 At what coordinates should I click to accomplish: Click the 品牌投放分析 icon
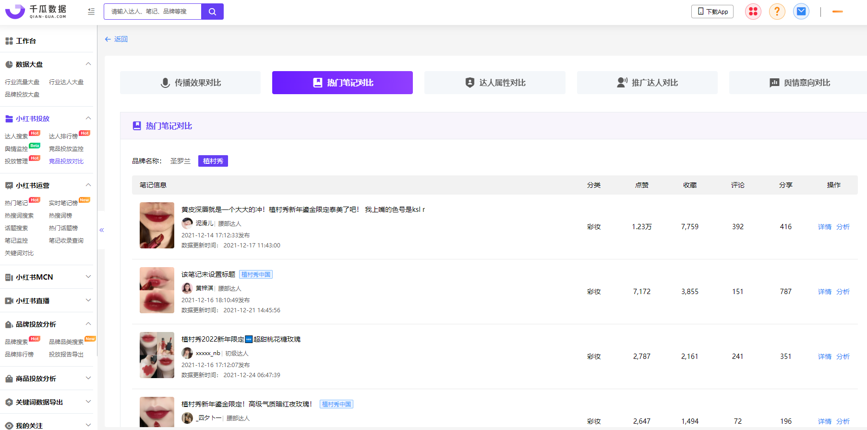(x=9, y=324)
